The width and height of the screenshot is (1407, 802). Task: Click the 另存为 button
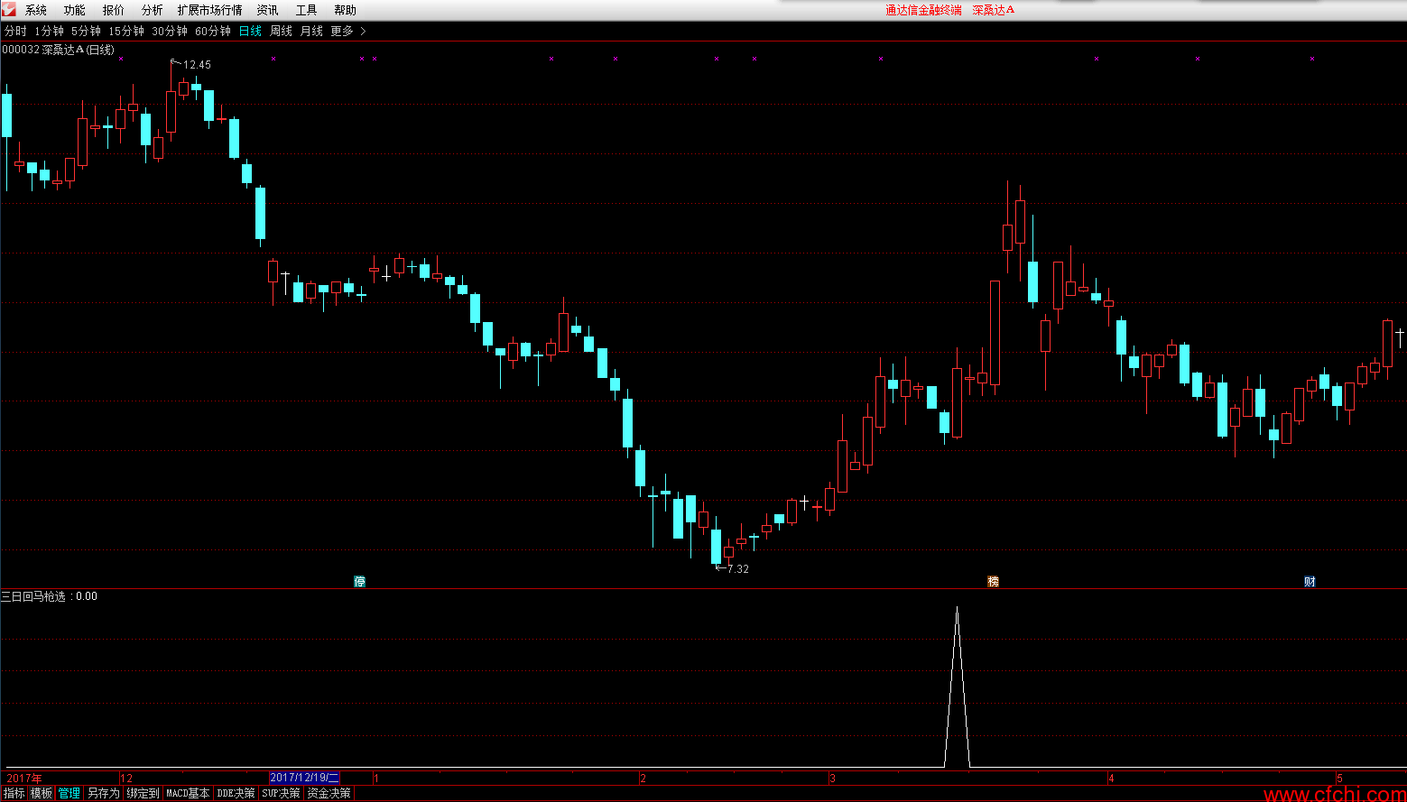coord(104,793)
